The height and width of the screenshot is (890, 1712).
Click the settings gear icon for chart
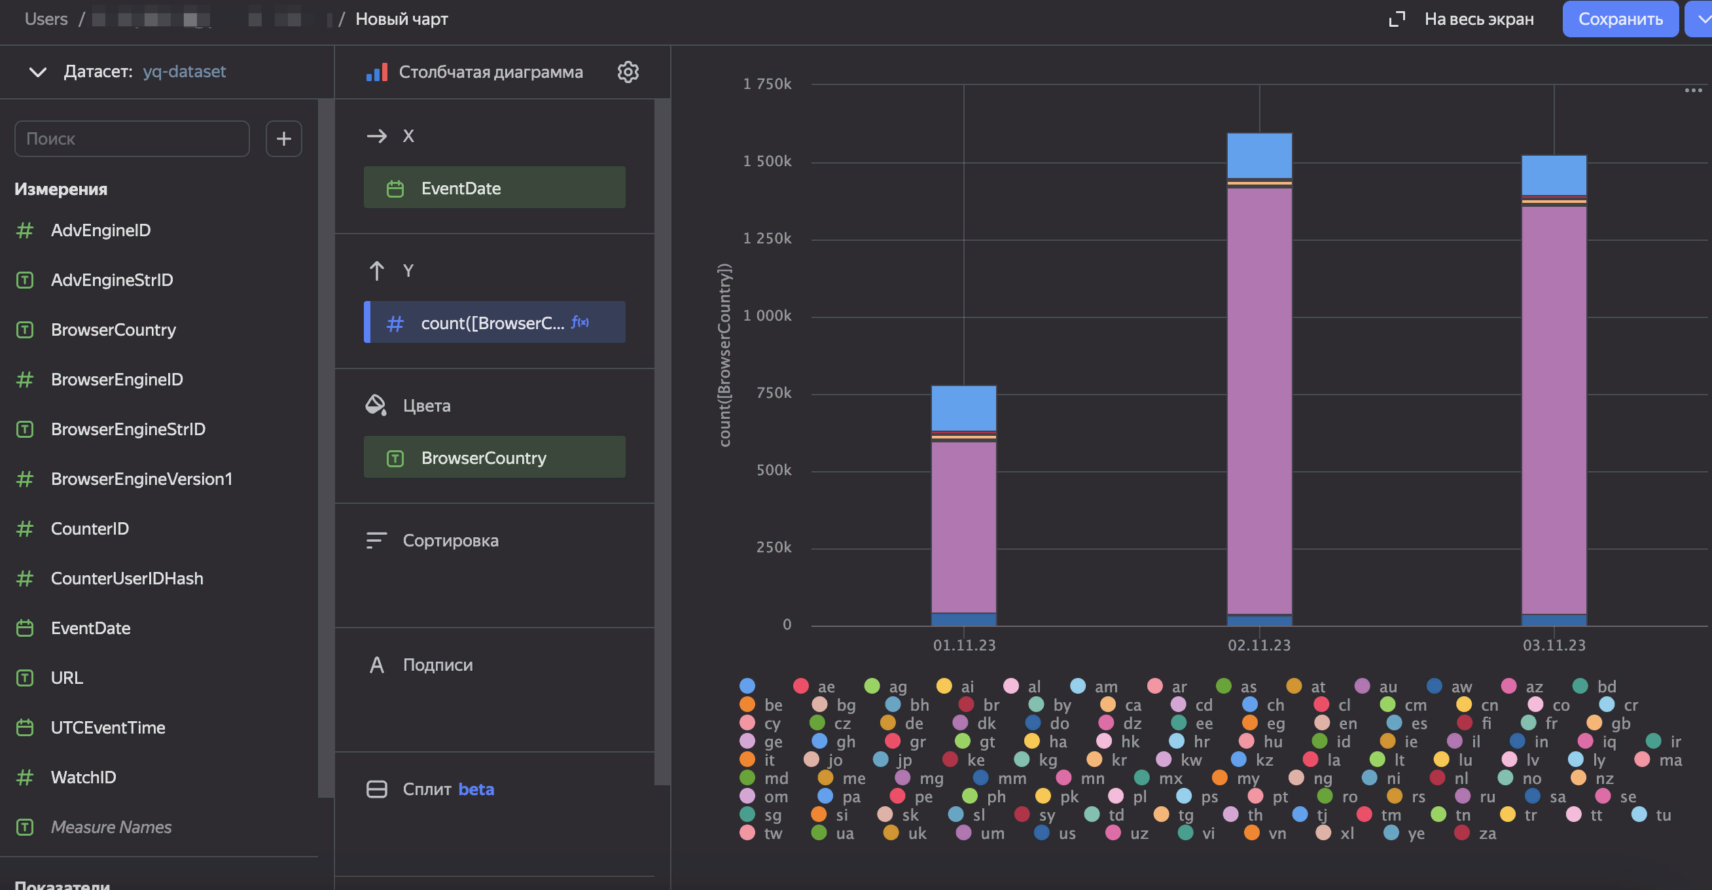point(628,71)
